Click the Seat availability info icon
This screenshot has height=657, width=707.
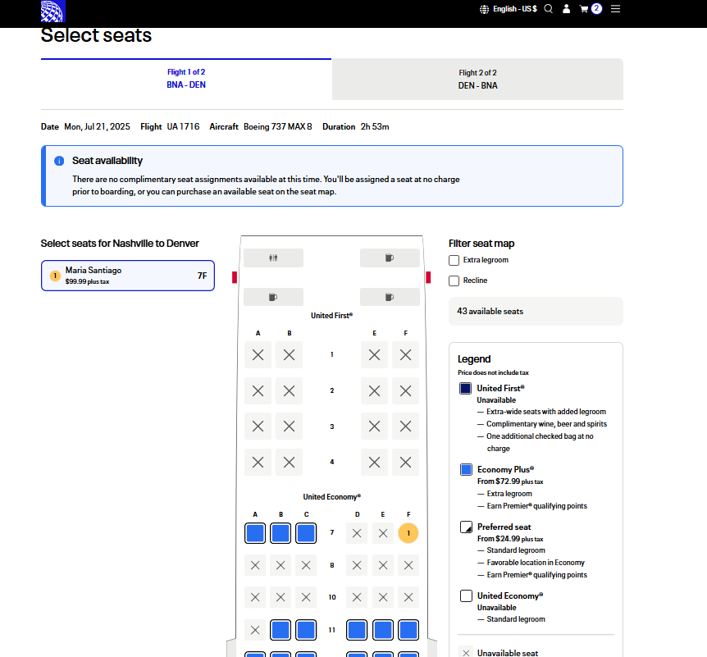(59, 161)
